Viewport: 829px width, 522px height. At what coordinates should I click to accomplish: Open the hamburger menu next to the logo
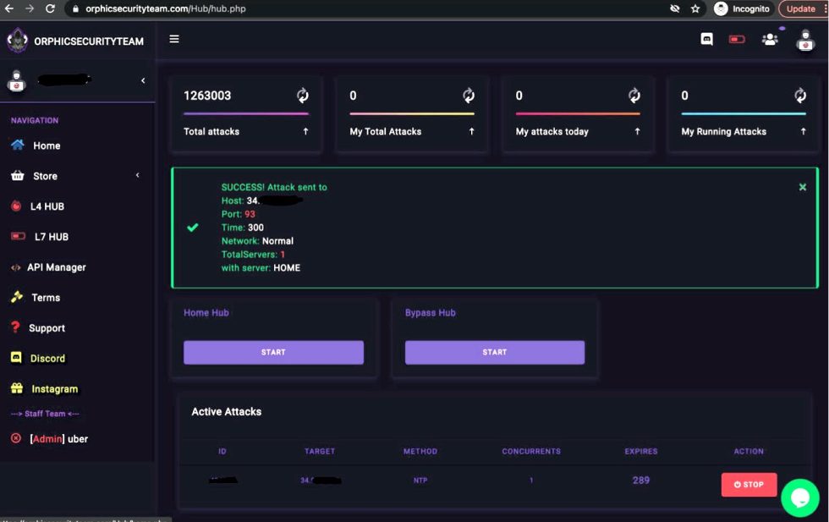(x=174, y=39)
